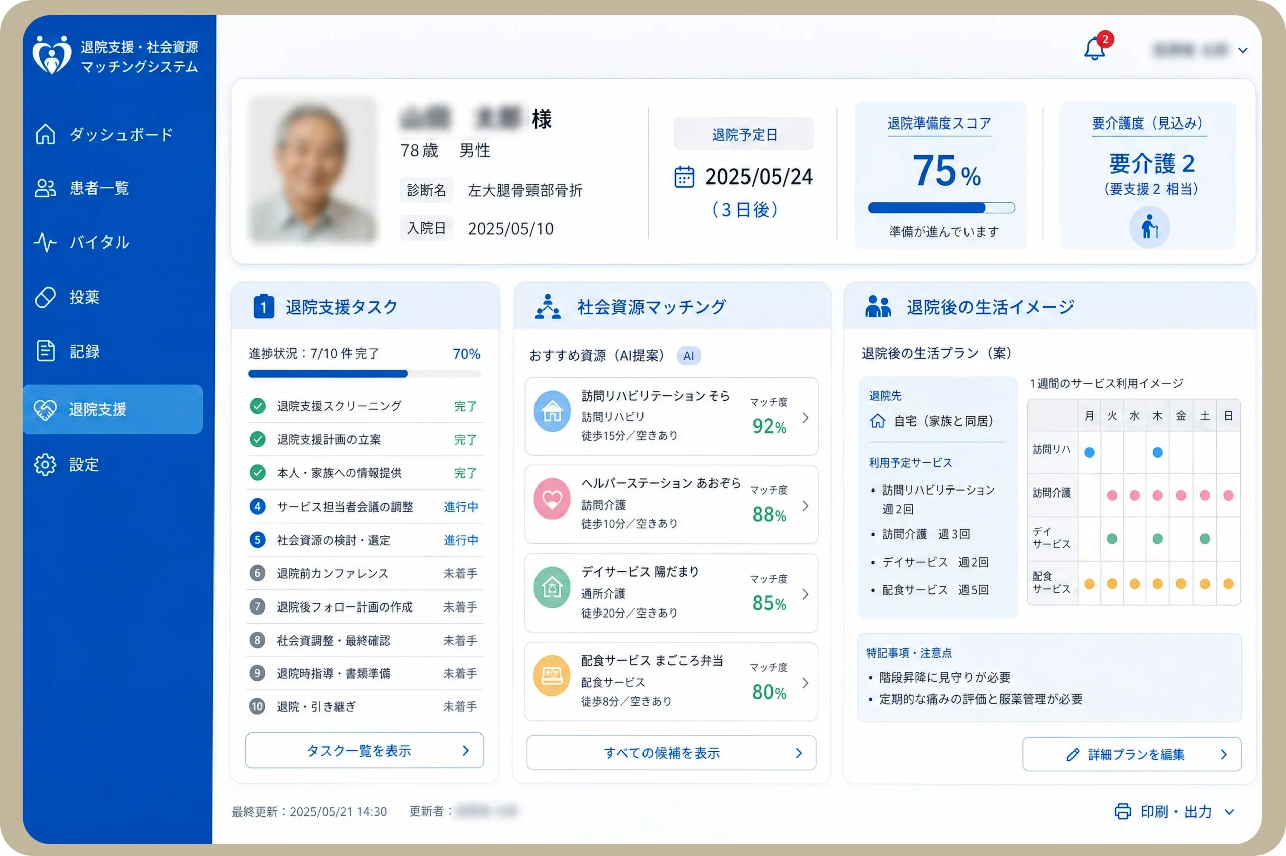This screenshot has height=856, width=1286.
Task: Toggle the 本人・家族への情報提供 check mark
Action: point(258,472)
